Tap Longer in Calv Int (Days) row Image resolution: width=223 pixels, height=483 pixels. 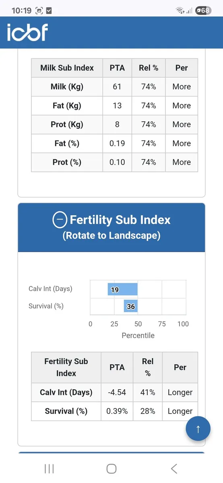point(180,392)
